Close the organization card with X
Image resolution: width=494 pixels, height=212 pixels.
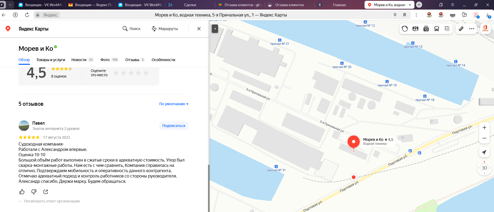pos(199,29)
